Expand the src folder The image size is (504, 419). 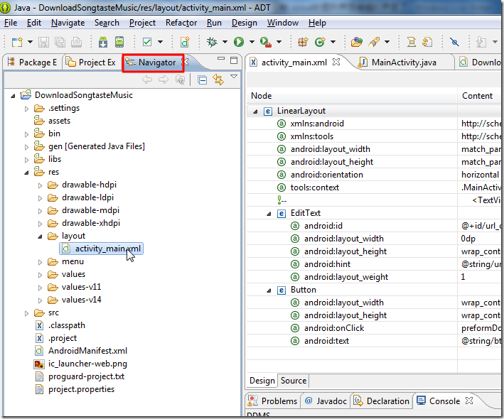pyautogui.click(x=27, y=313)
